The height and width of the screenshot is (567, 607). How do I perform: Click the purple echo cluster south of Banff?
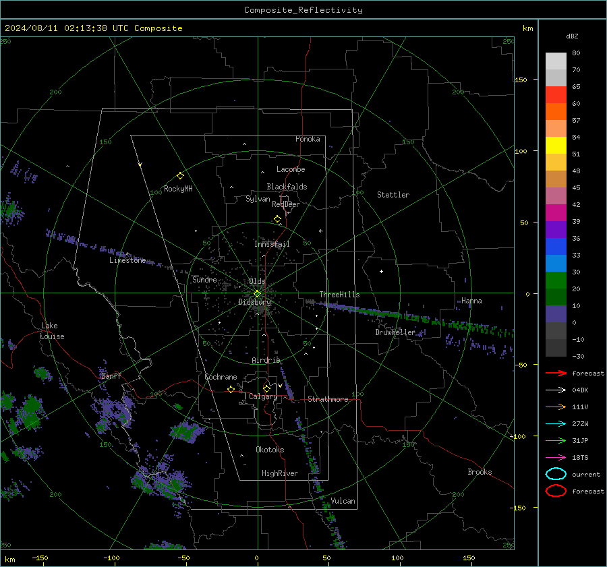click(x=112, y=412)
